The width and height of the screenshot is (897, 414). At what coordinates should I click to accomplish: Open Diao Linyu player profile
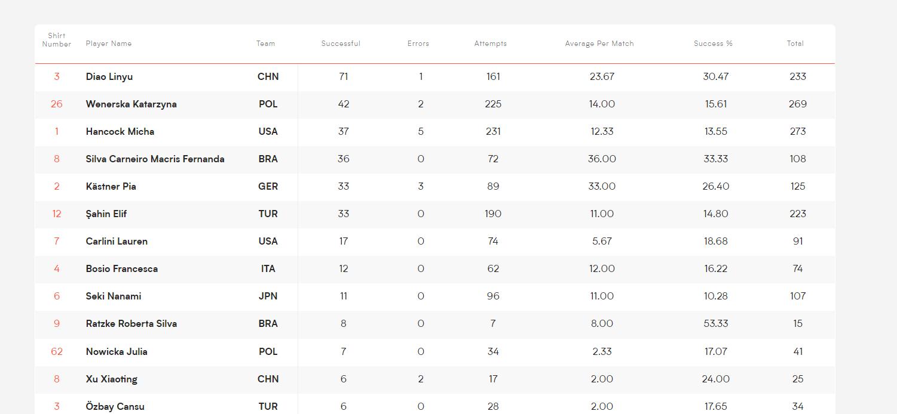click(x=109, y=77)
